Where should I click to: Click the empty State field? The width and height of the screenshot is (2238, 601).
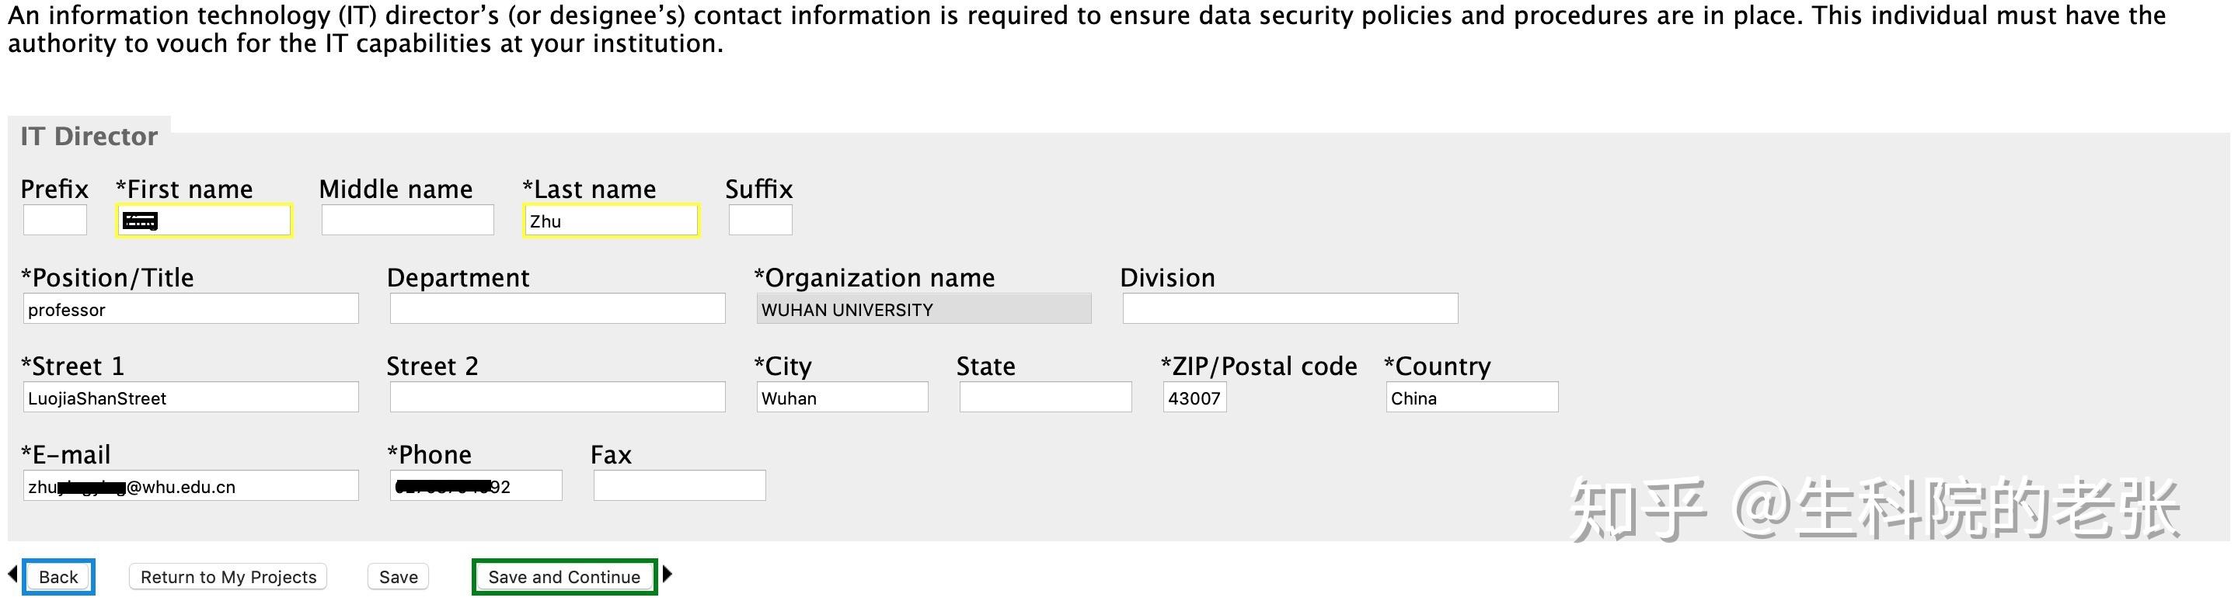[x=1045, y=398]
